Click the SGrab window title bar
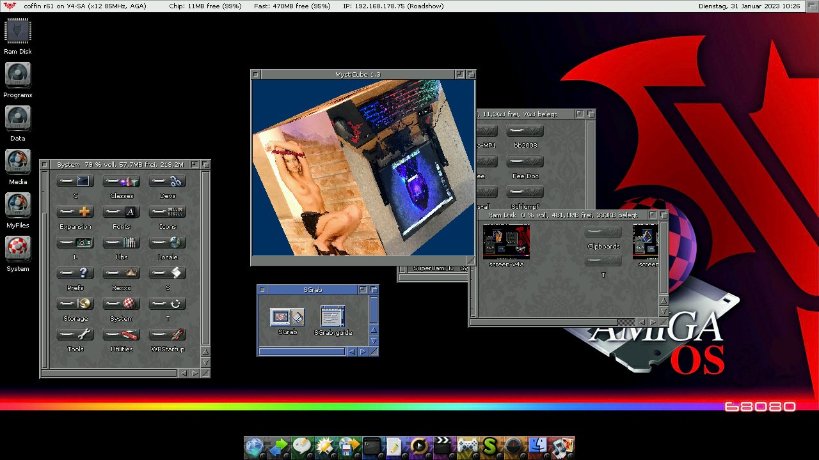This screenshot has height=460, width=819. point(313,289)
